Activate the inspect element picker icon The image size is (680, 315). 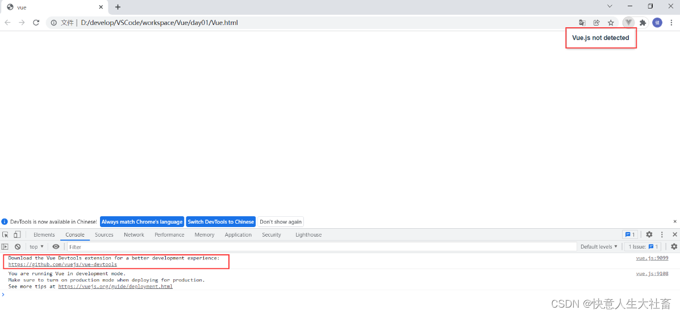coord(6,234)
